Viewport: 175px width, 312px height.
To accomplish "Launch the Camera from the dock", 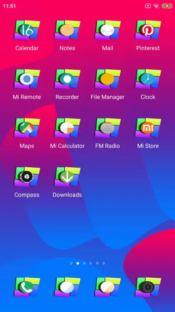I will click(148, 287).
